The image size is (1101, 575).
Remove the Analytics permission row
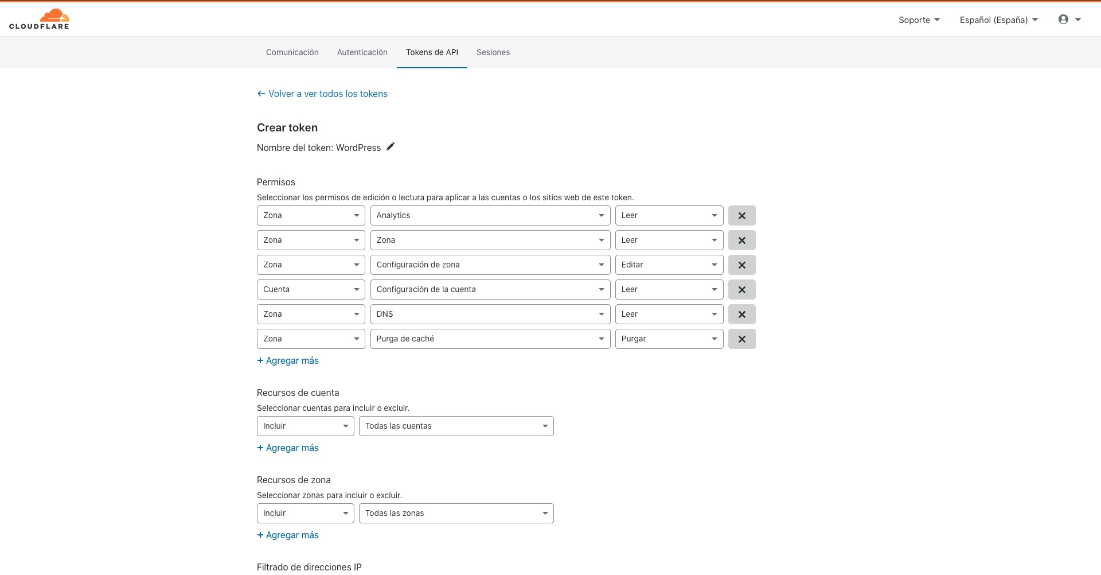click(x=741, y=216)
